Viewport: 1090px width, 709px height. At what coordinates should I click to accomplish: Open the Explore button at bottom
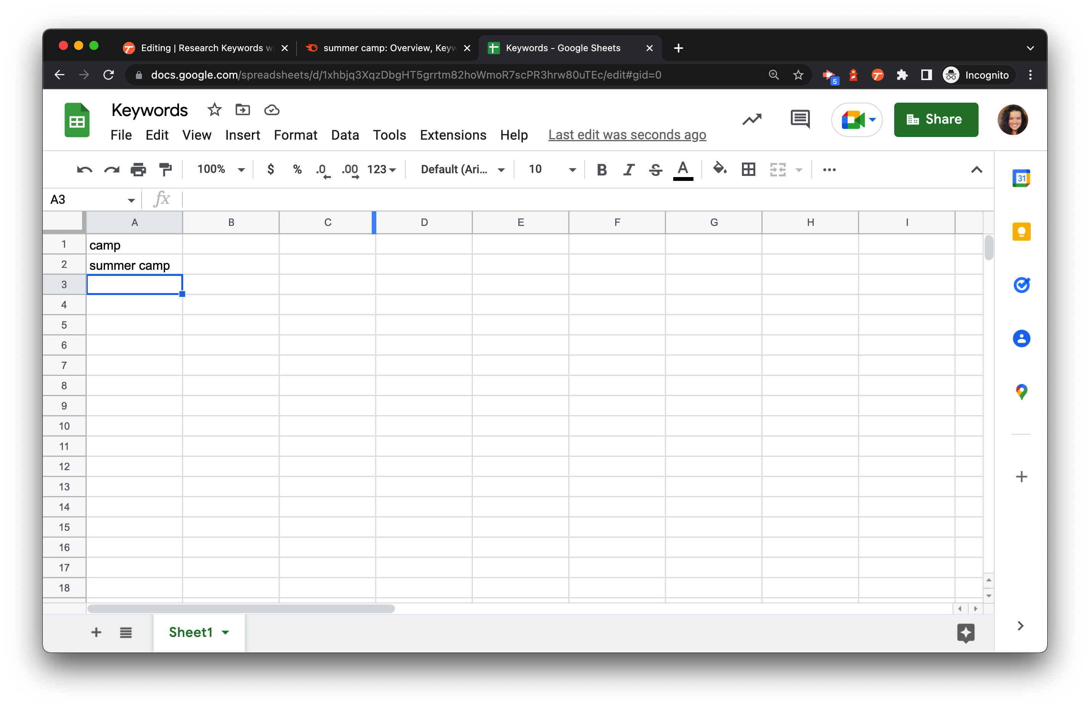pos(966,633)
